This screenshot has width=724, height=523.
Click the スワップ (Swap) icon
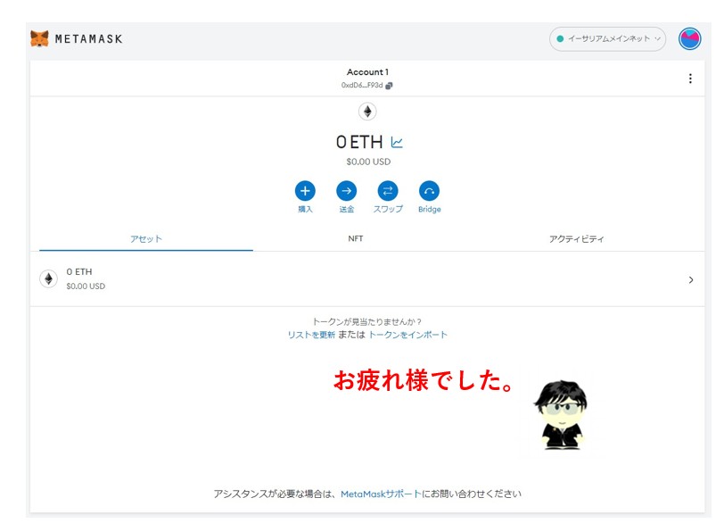coord(388,191)
